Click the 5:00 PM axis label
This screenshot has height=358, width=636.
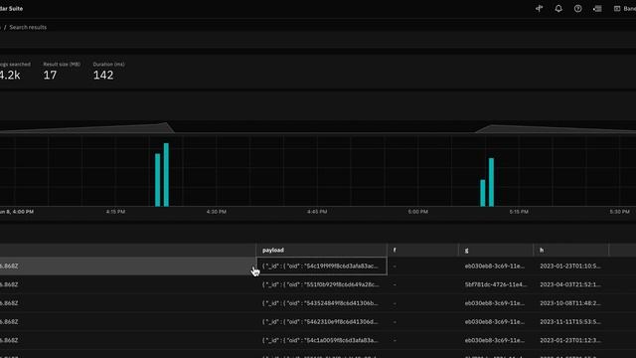[x=417, y=212]
